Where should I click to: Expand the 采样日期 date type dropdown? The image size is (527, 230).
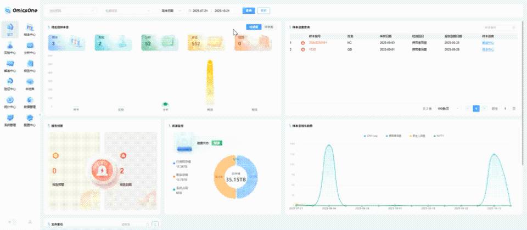pyautogui.click(x=170, y=10)
